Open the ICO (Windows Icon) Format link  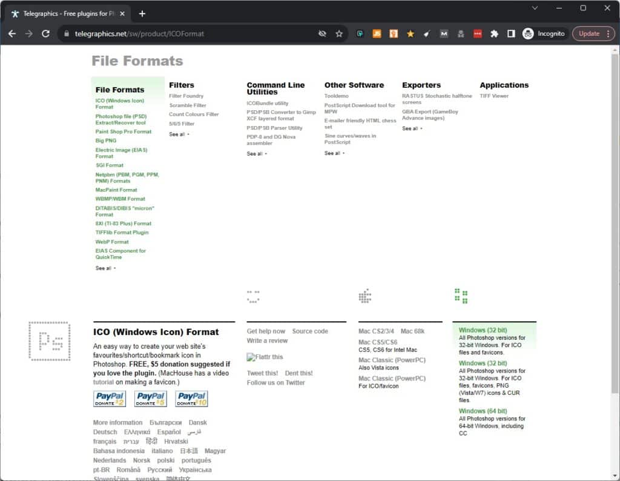click(119, 104)
